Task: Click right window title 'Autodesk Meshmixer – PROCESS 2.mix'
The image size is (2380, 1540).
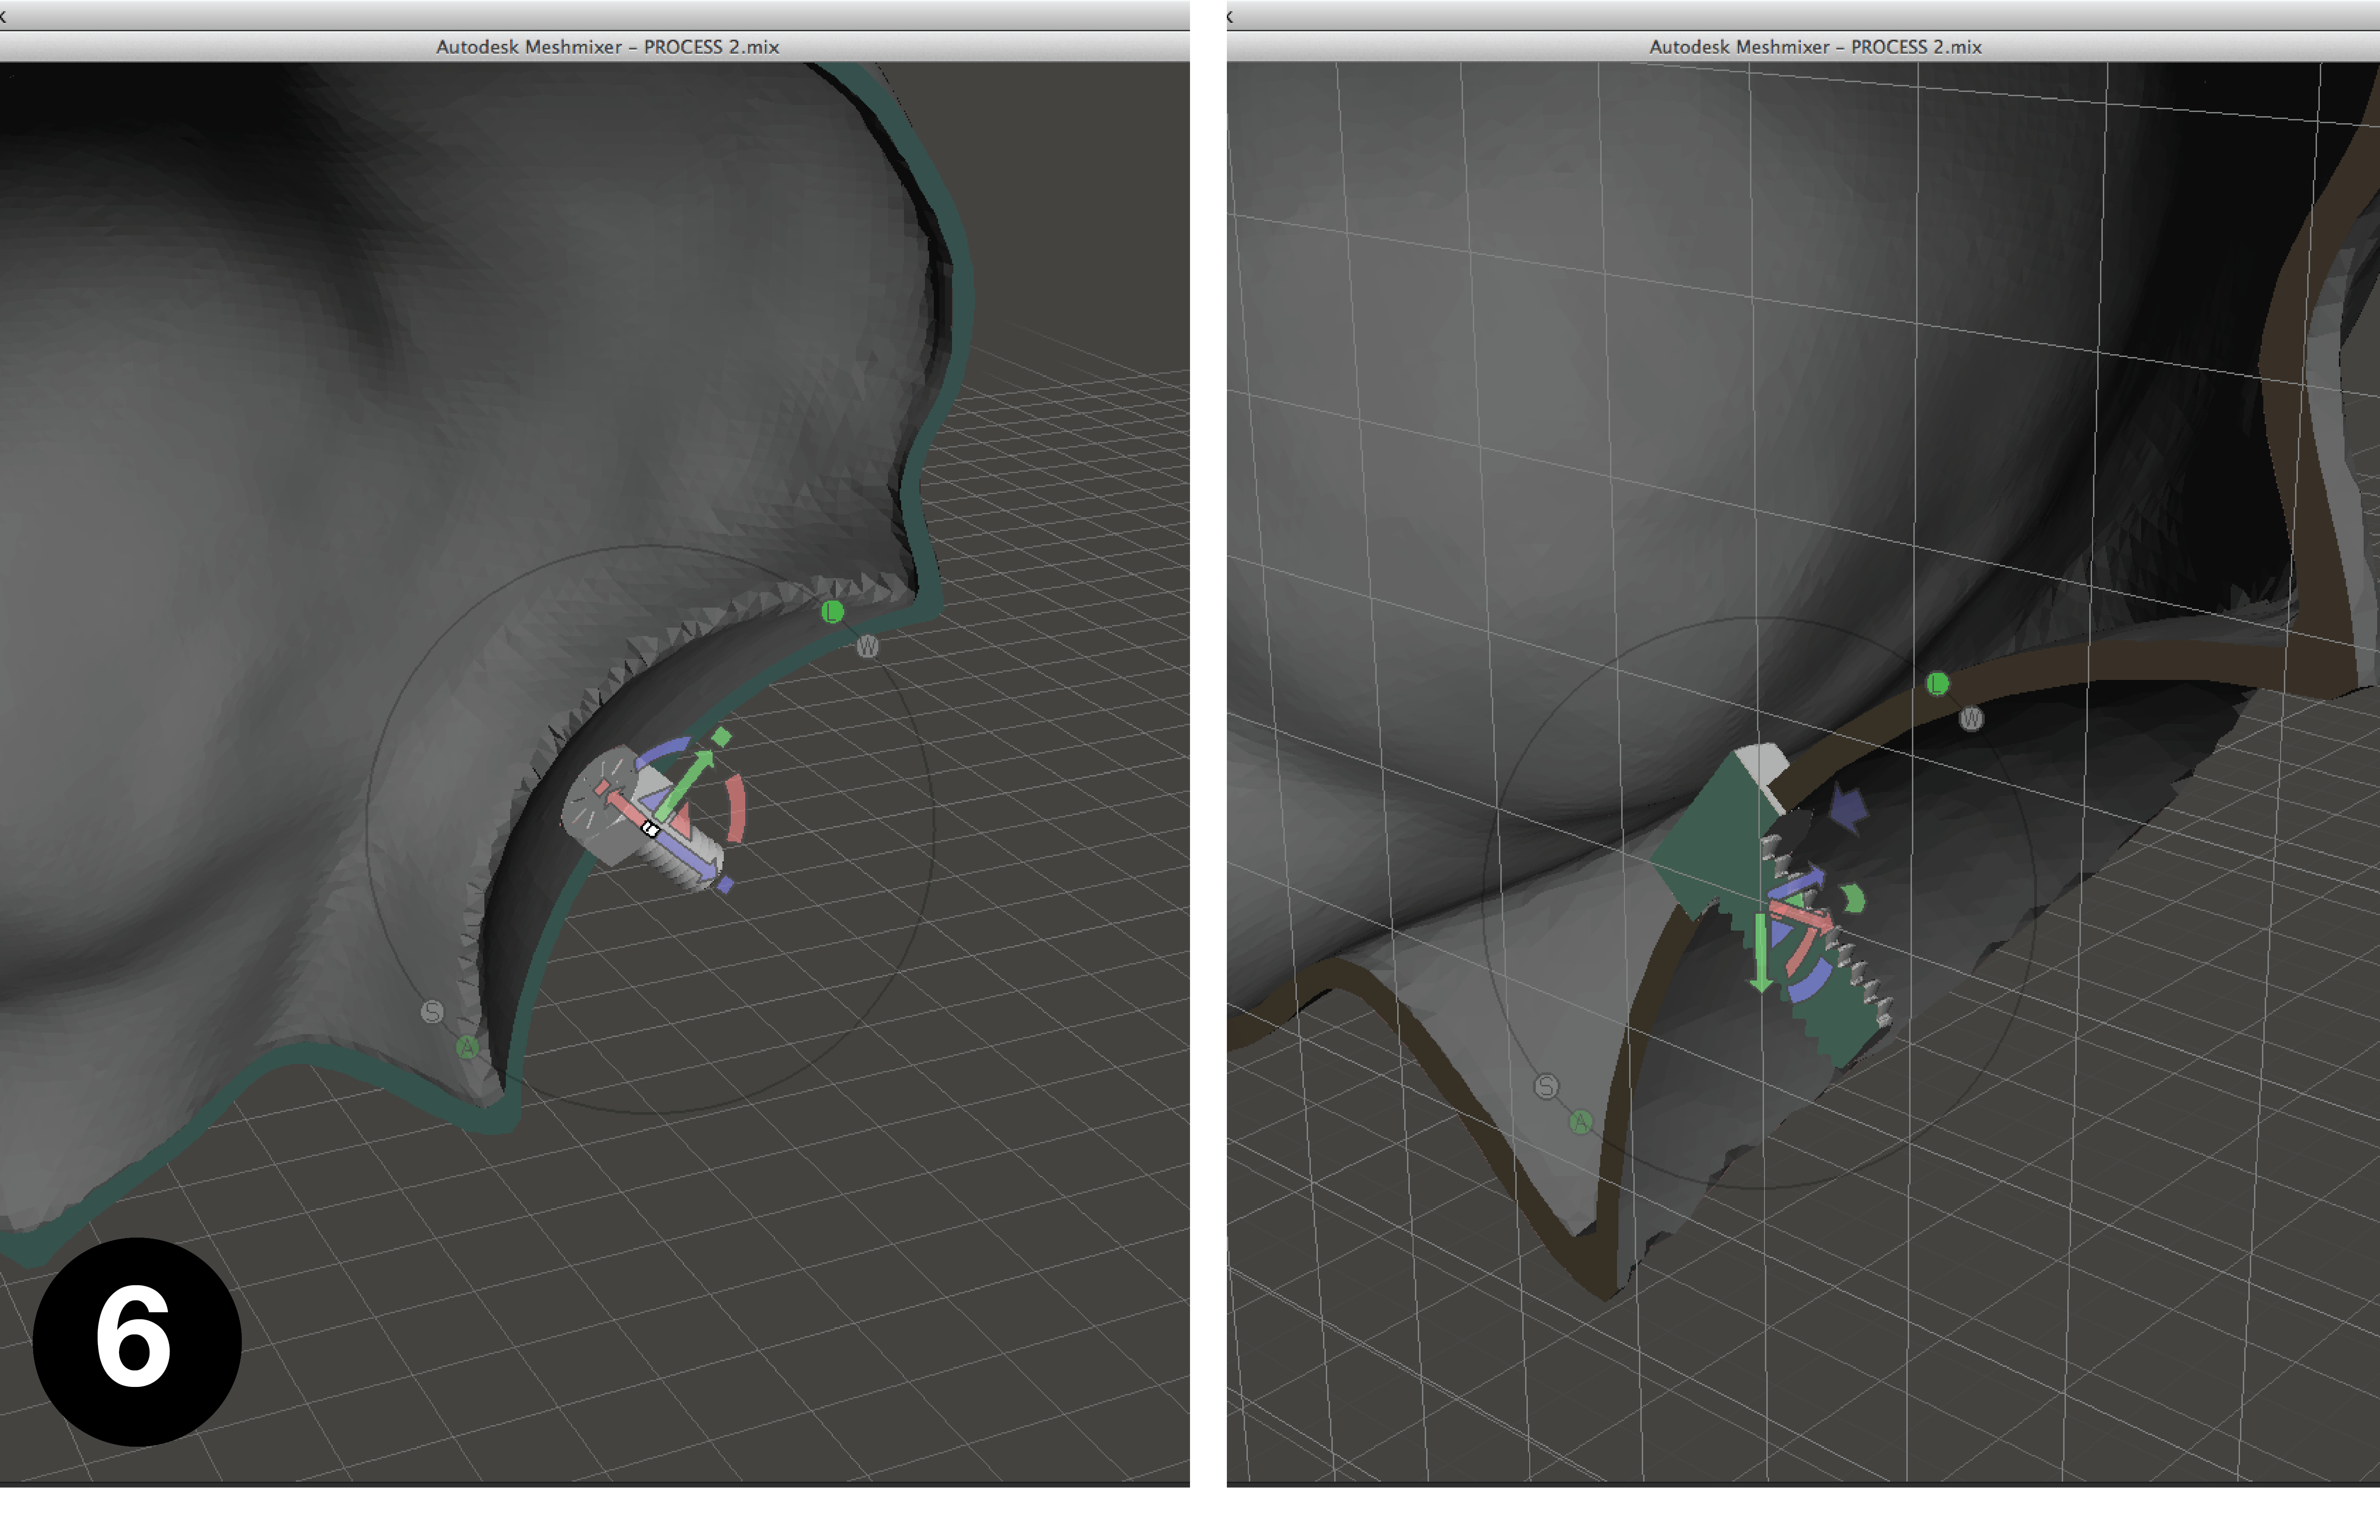Action: [x=1815, y=46]
